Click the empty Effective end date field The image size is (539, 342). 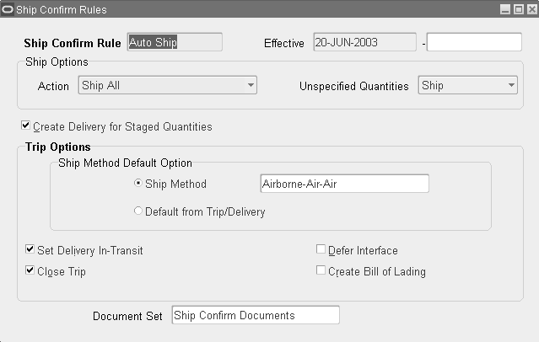point(474,42)
